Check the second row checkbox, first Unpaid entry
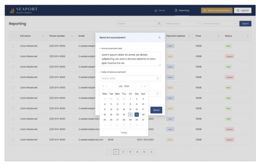This screenshot has width=260, height=166. tap(13, 56)
